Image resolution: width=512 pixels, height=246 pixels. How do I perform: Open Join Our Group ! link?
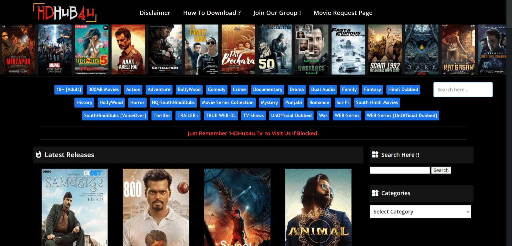tap(277, 13)
